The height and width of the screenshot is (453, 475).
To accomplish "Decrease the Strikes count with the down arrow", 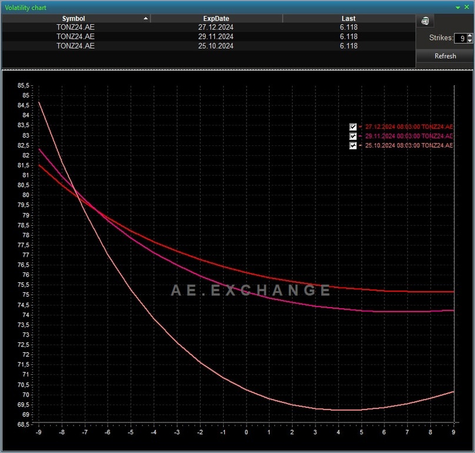I will coord(470,41).
